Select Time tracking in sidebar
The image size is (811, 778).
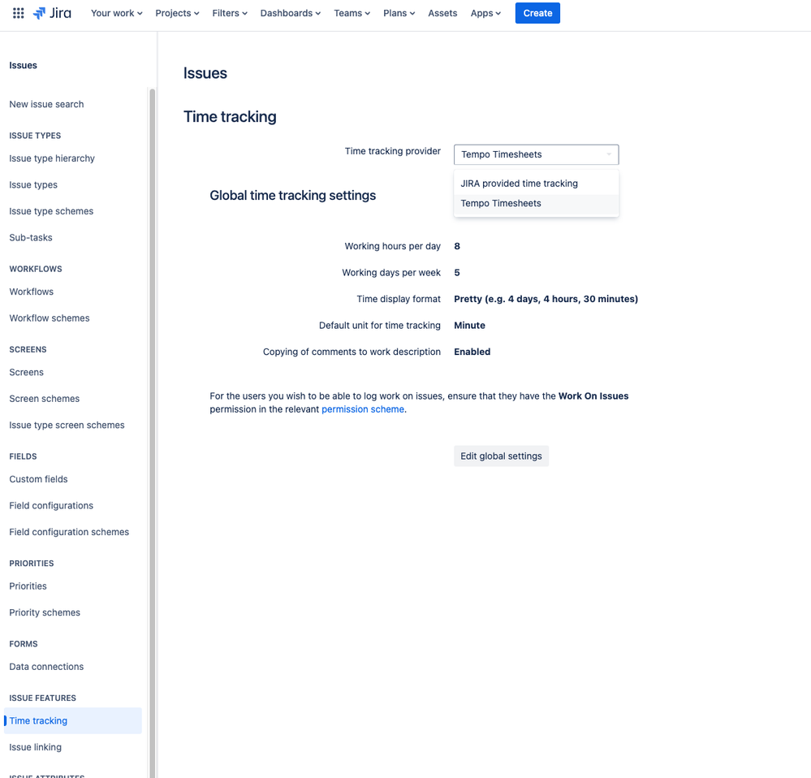tap(73, 720)
